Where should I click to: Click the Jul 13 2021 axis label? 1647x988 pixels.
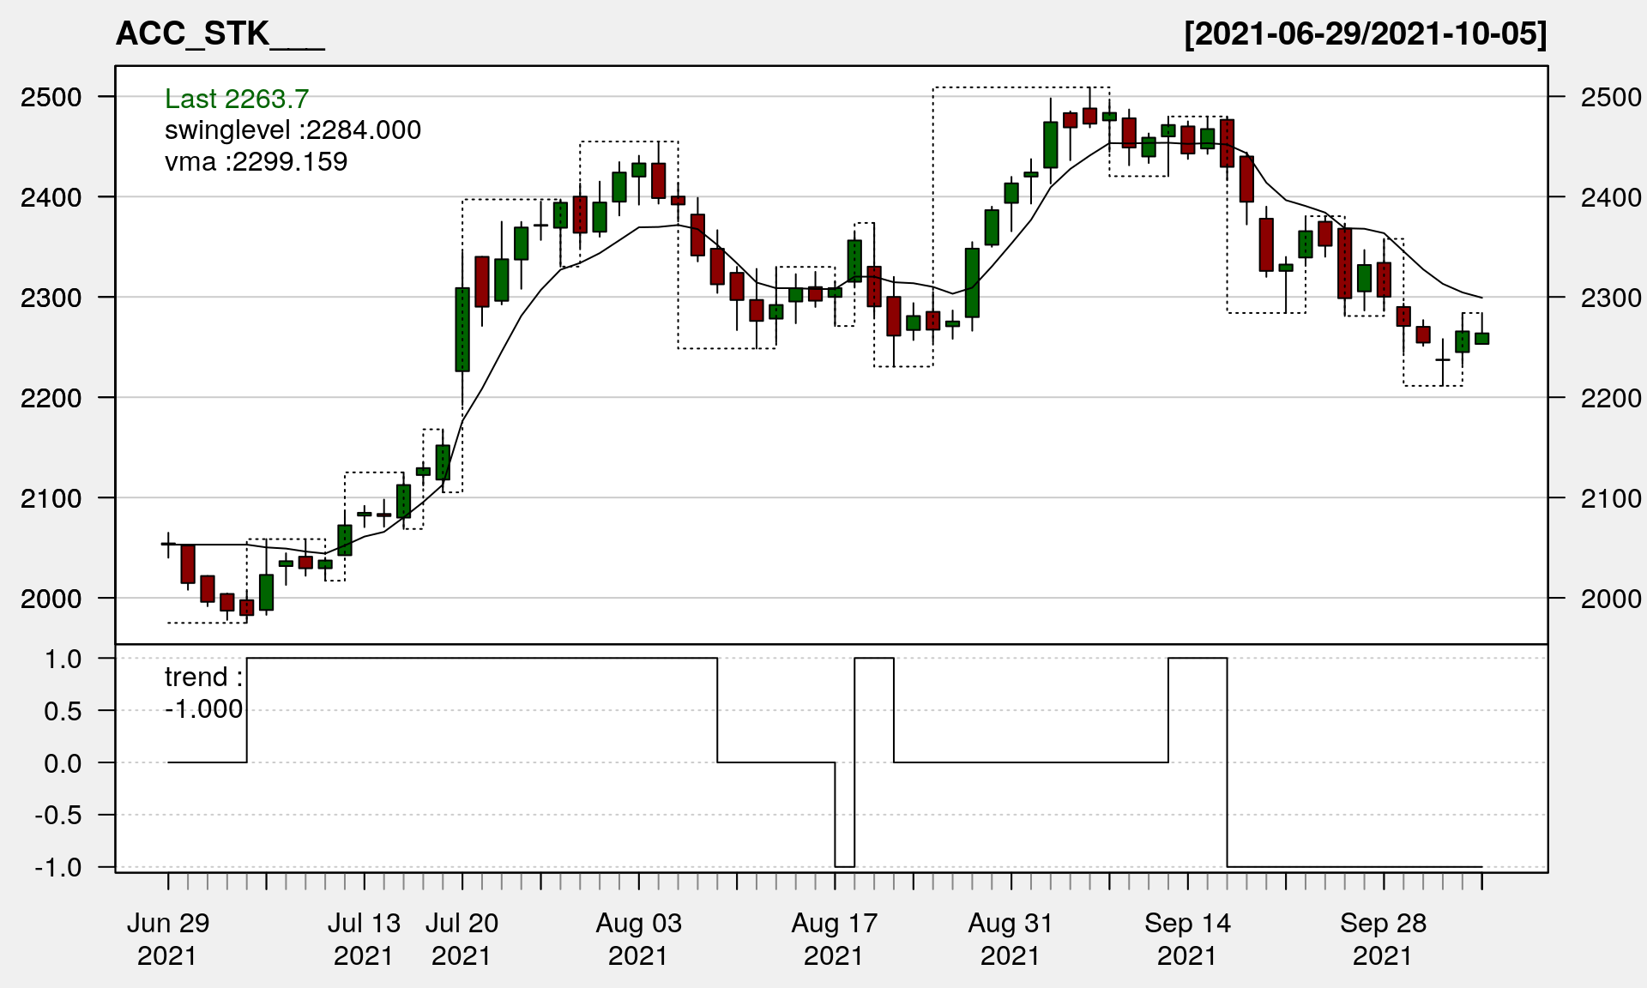pos(364,939)
